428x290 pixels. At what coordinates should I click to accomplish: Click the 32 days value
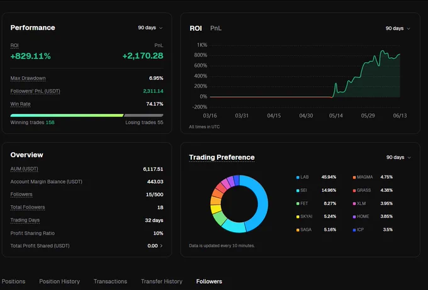click(154, 220)
